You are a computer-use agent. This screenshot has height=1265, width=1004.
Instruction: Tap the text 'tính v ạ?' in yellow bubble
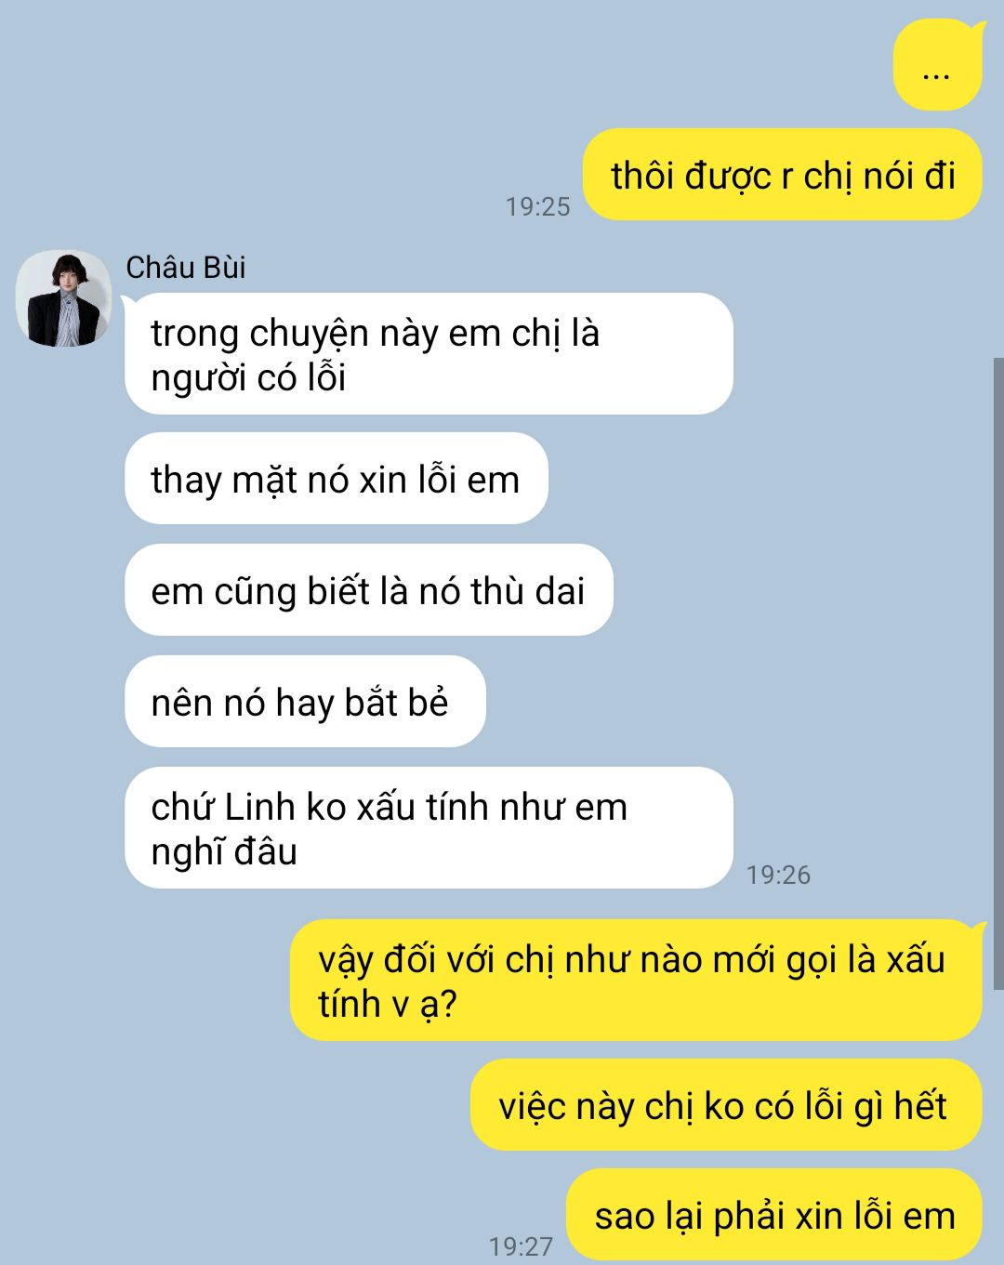point(388,1004)
